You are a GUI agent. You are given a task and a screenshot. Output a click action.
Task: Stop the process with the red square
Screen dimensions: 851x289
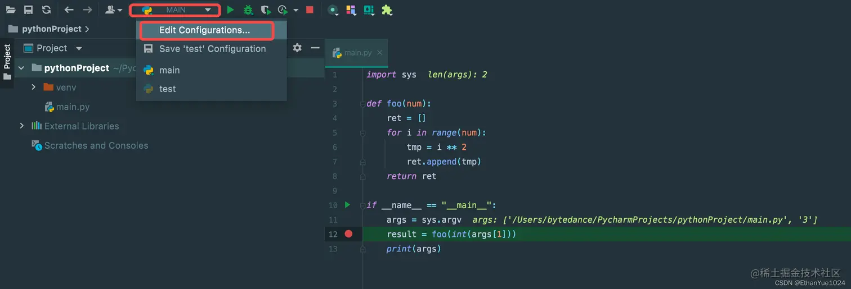[310, 10]
